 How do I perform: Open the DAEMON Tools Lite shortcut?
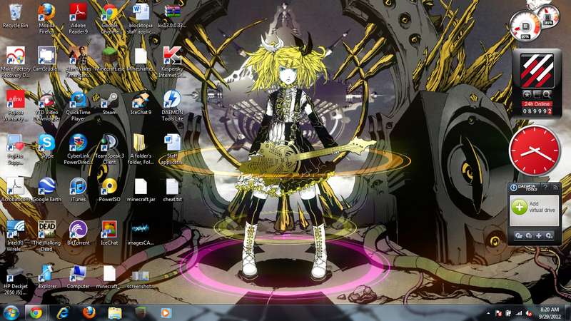coord(172,106)
